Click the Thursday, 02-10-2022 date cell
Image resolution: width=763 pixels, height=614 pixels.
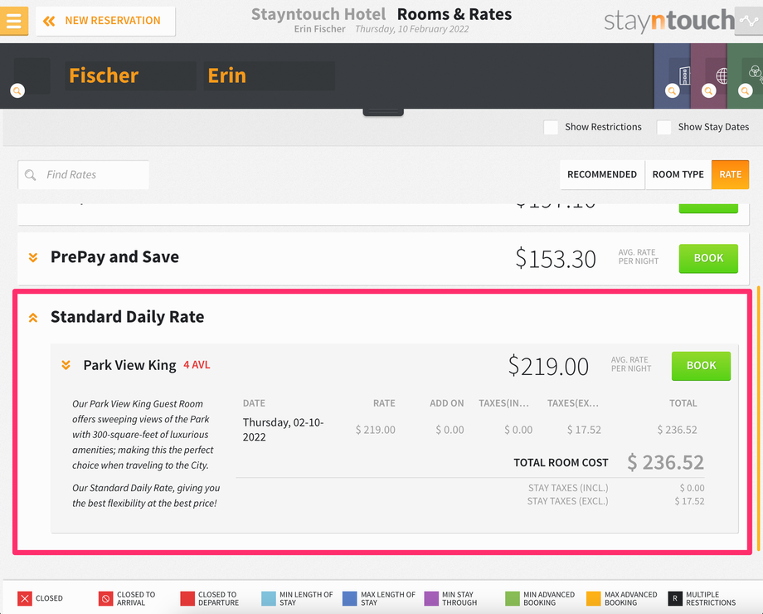coord(283,430)
